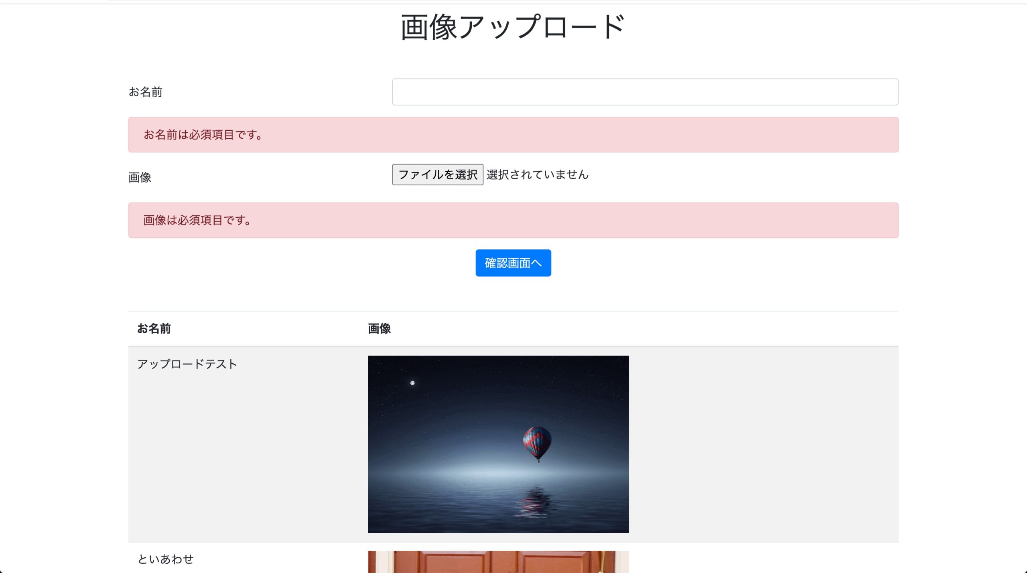This screenshot has height=573, width=1027.
Task: Click the アップロードテスト row entry
Action: [187, 364]
